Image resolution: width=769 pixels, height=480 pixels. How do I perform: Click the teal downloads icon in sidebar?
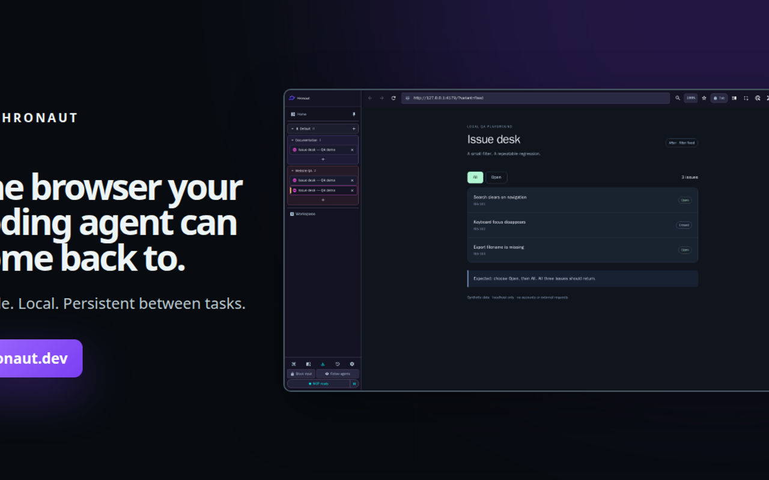click(323, 364)
